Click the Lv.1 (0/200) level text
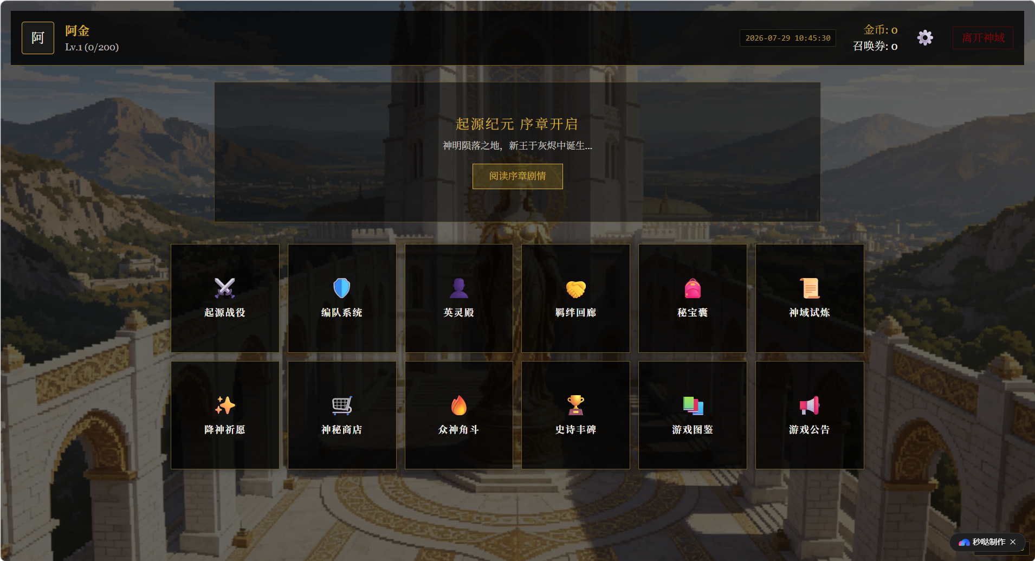1035x561 pixels. (x=92, y=47)
